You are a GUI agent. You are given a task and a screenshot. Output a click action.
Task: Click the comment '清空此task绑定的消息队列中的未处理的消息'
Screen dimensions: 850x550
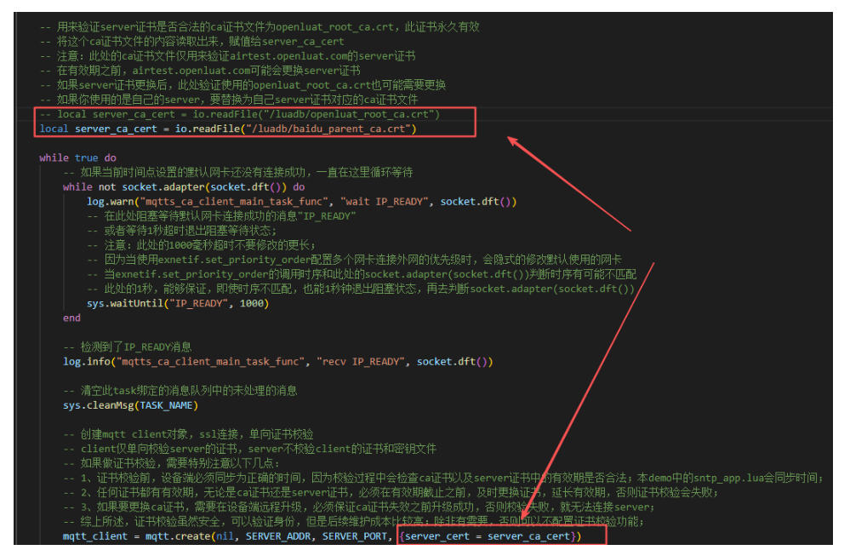click(180, 391)
